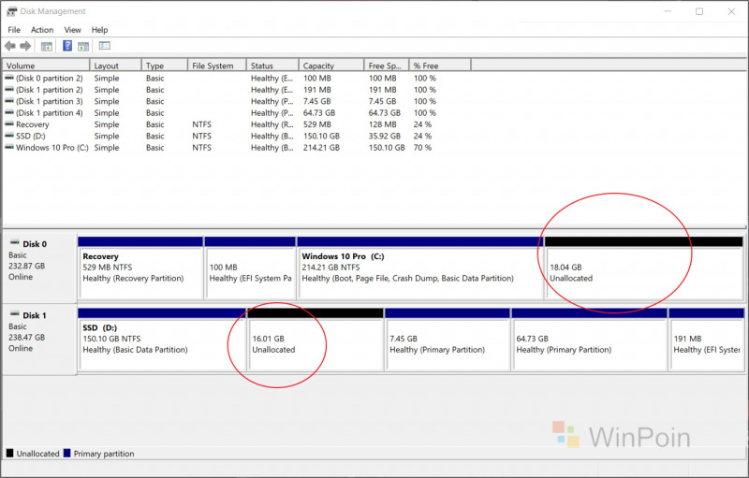This screenshot has width=749, height=478.
Task: Select the SSD (D:) 150.10 GB partition block
Action: point(162,340)
